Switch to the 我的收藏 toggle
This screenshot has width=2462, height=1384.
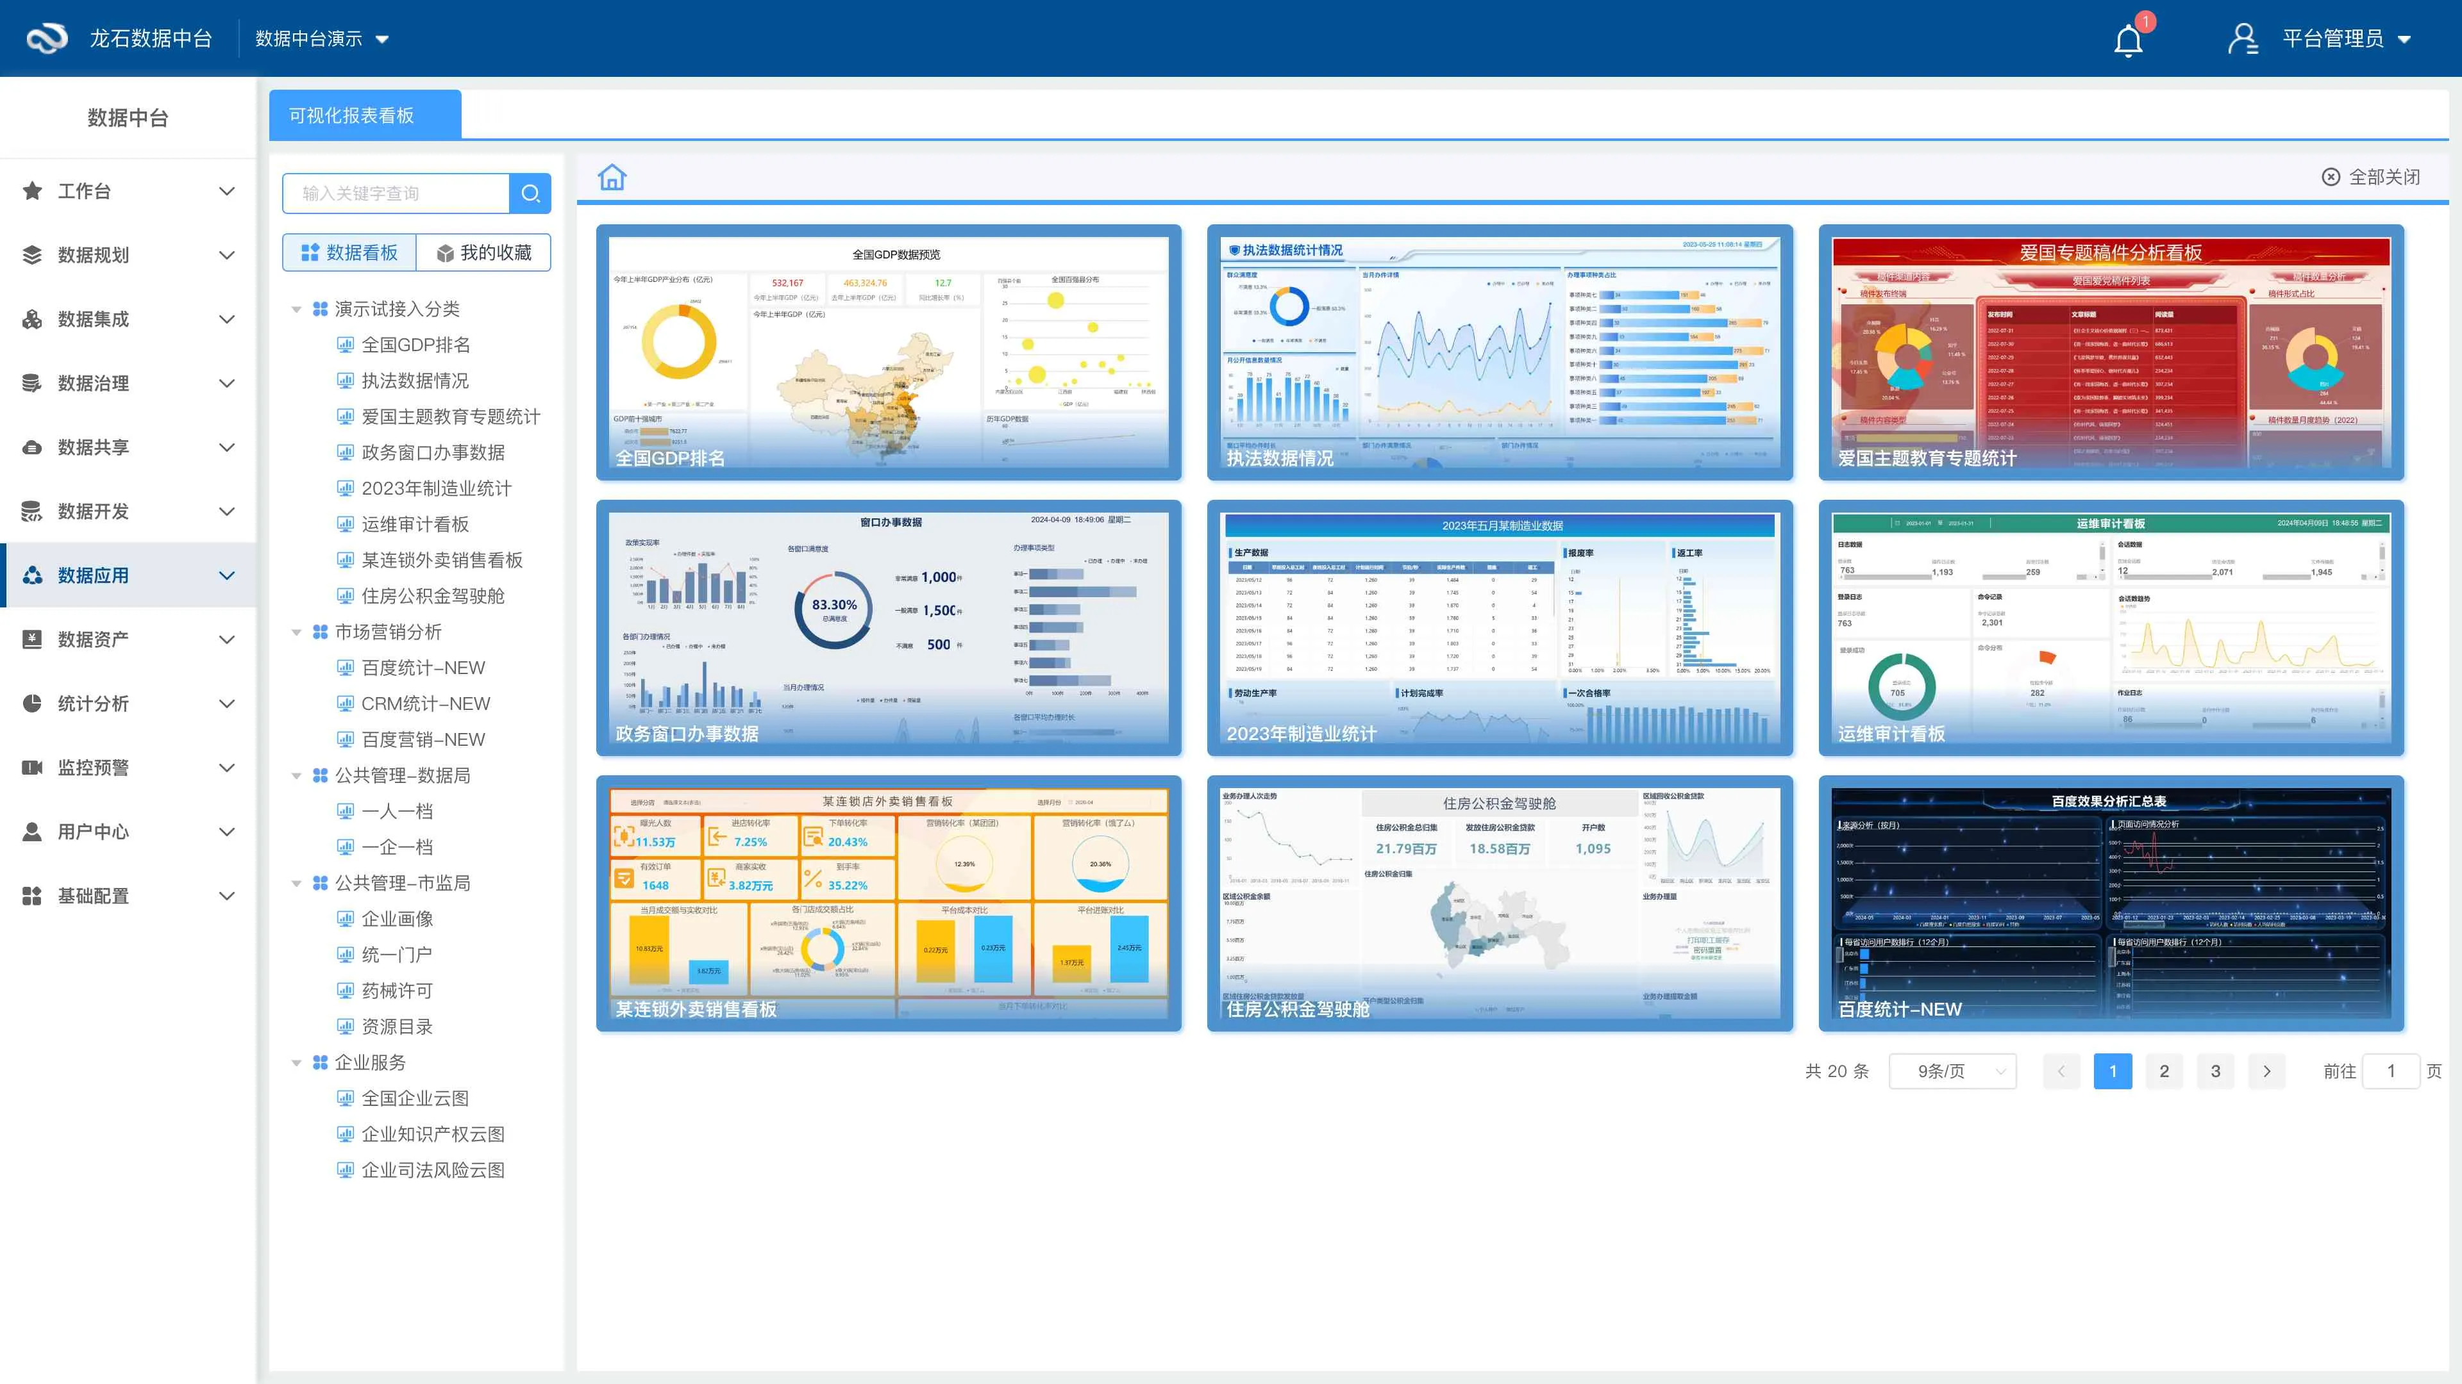pyautogui.click(x=483, y=252)
